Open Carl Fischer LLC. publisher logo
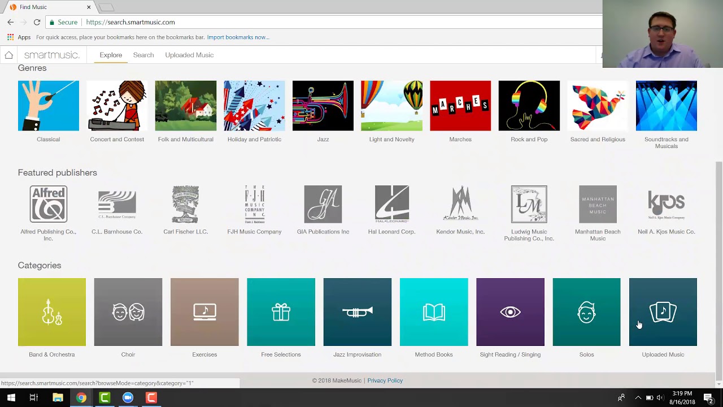Screen dimensions: 723x407 (x=186, y=204)
